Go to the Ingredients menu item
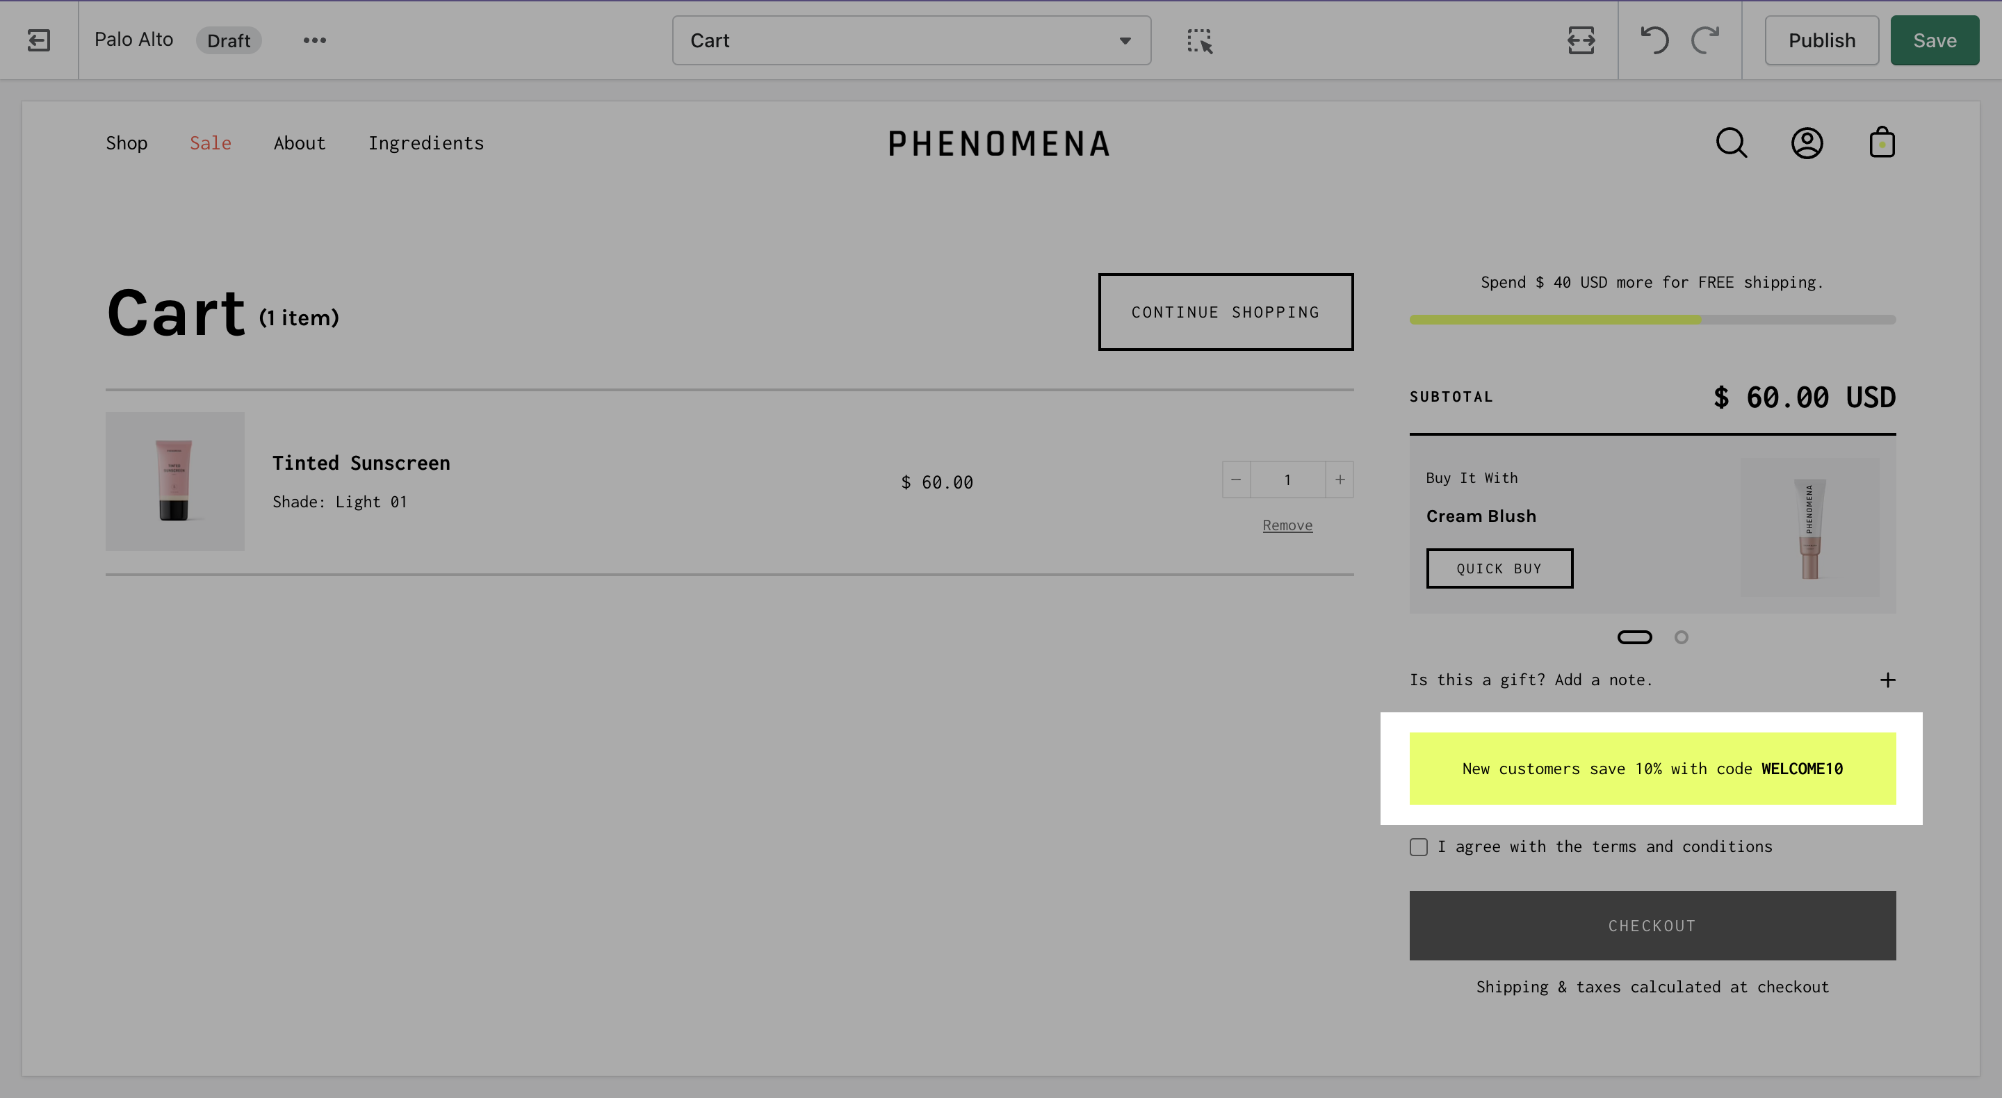The width and height of the screenshot is (2002, 1098). click(426, 143)
